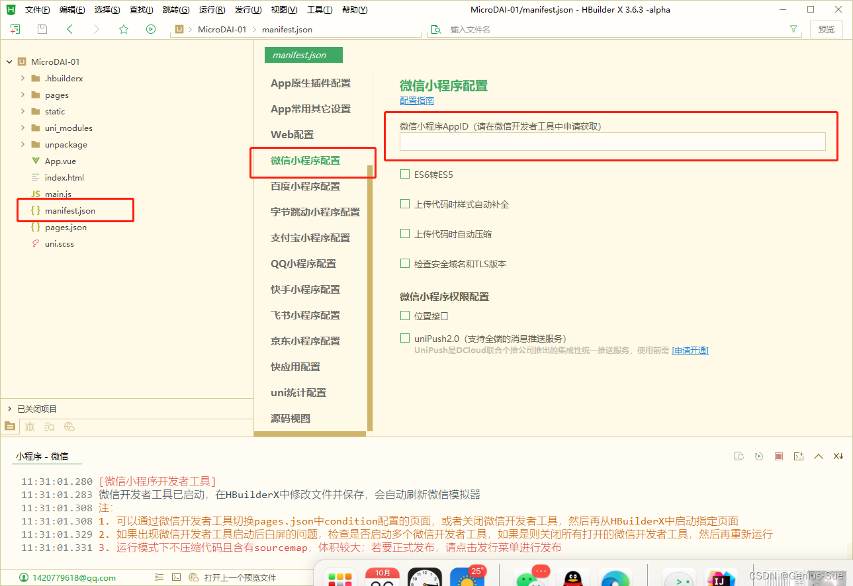The image size is (853, 586).
Task: Expand the pages folder
Action: click(x=22, y=95)
